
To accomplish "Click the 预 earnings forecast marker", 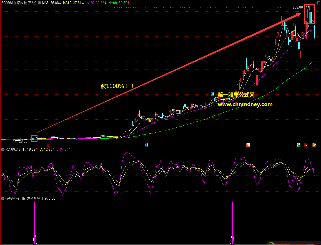I will coord(248,145).
